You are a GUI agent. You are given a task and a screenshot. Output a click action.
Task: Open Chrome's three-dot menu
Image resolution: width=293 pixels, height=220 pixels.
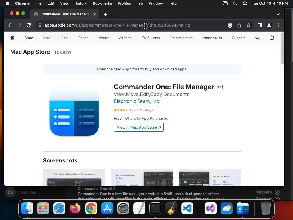point(278,25)
